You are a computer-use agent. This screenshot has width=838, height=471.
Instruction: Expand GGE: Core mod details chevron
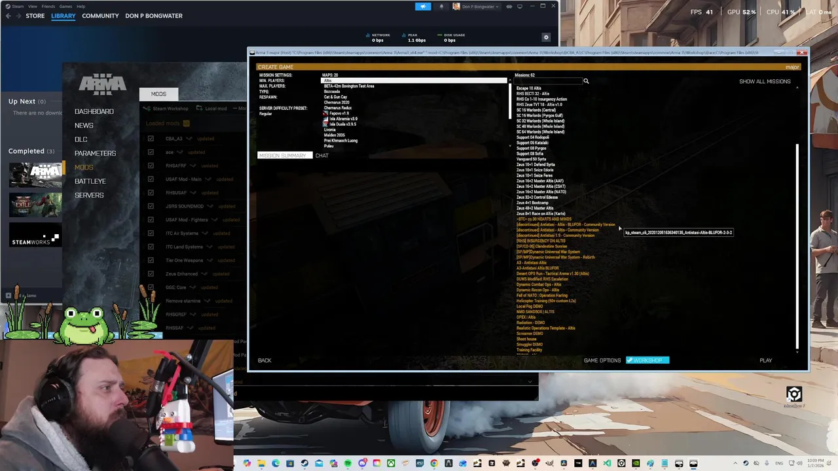[194, 287]
